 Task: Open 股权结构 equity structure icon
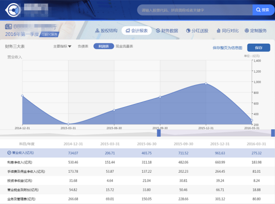click(x=97, y=31)
